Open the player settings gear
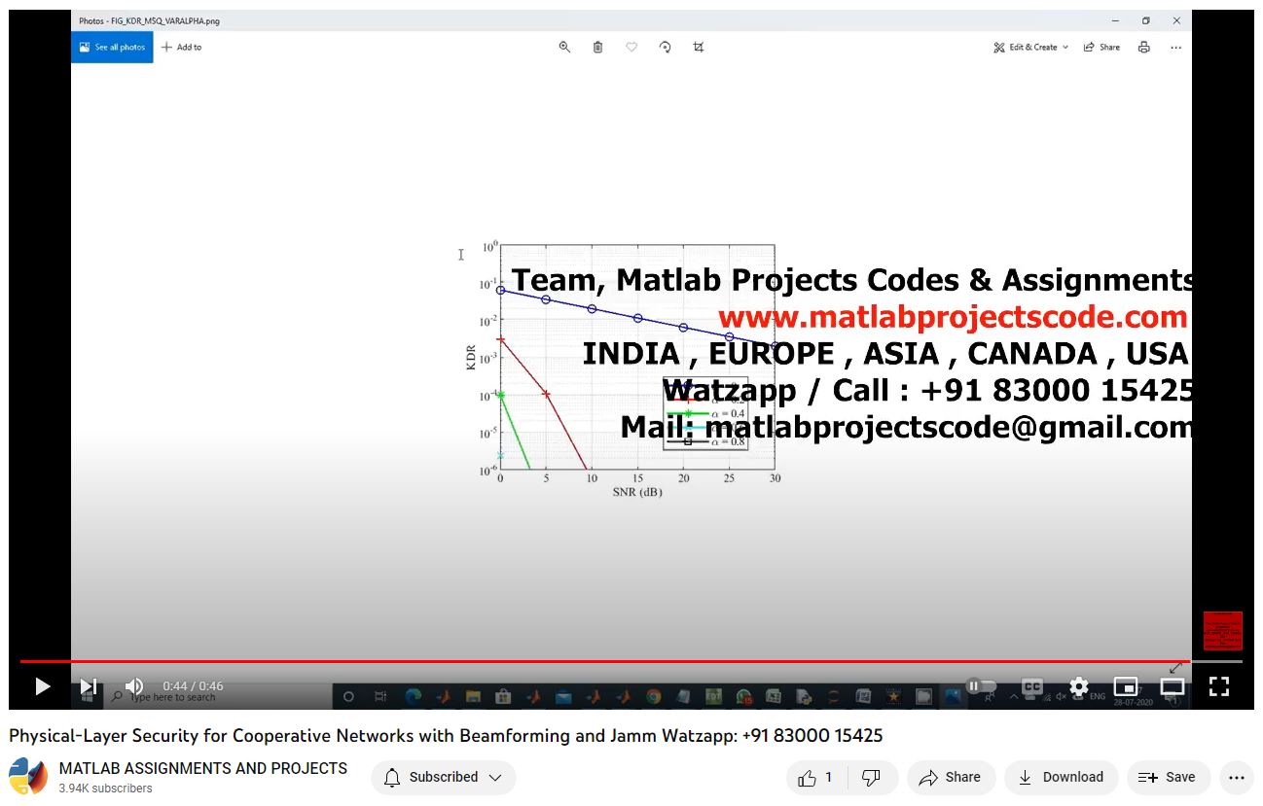The height and width of the screenshot is (806, 1263). (1078, 686)
